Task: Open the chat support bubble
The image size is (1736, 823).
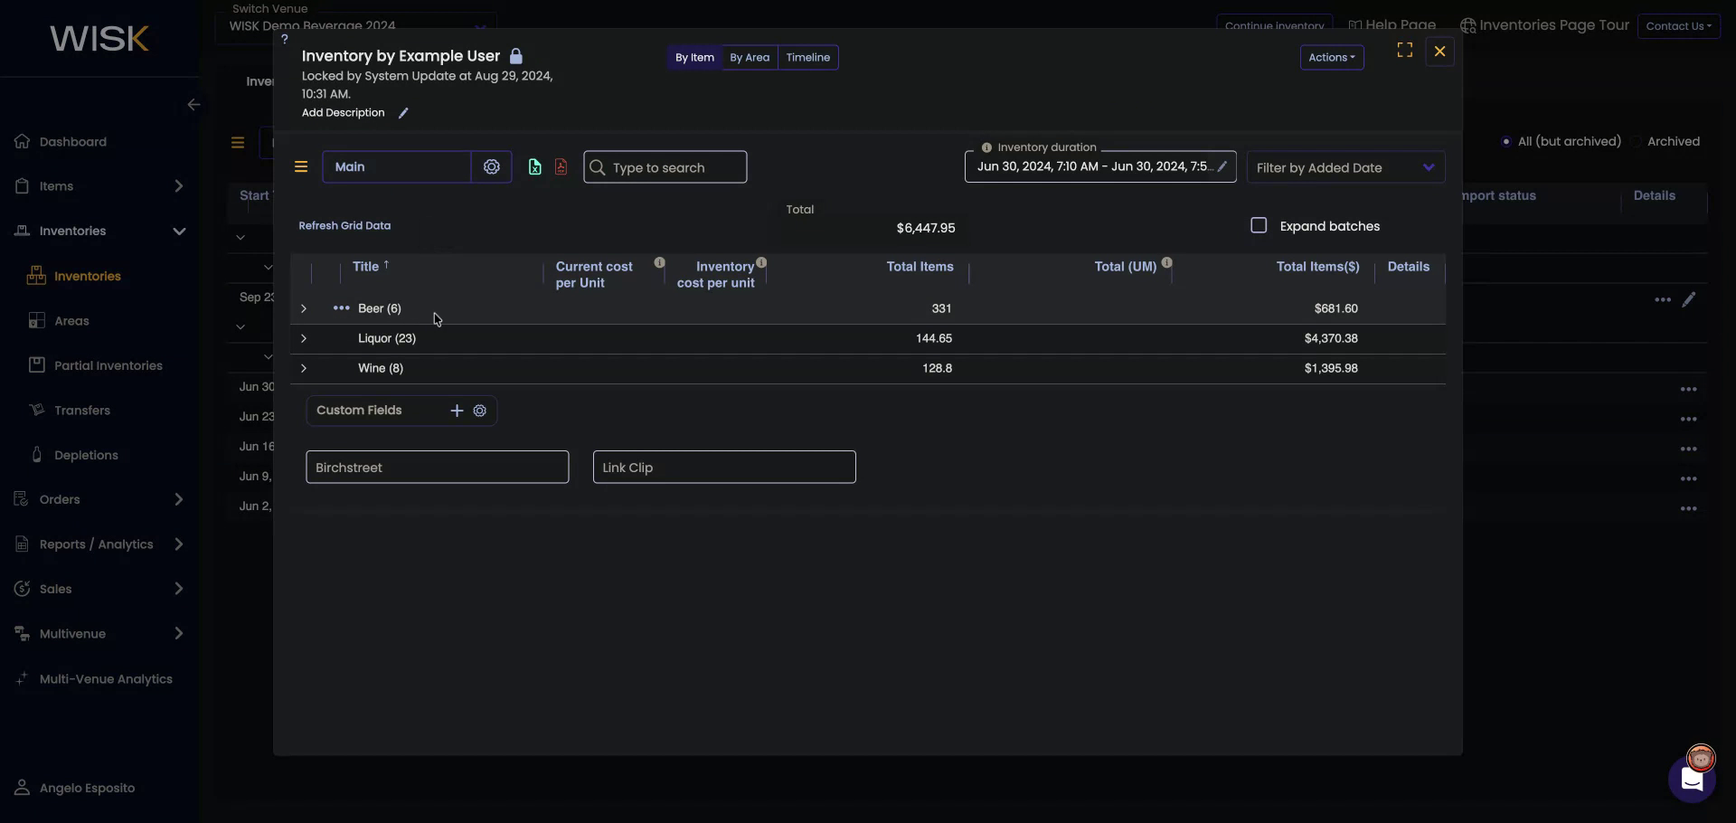Action: click(x=1692, y=781)
